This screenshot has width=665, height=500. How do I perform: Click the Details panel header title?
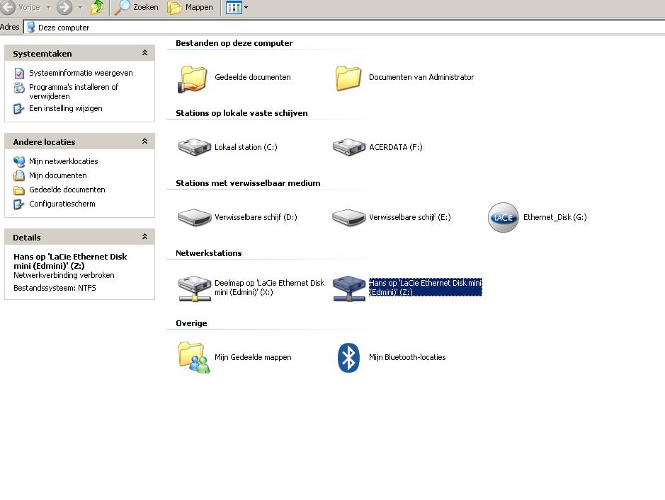[27, 238]
